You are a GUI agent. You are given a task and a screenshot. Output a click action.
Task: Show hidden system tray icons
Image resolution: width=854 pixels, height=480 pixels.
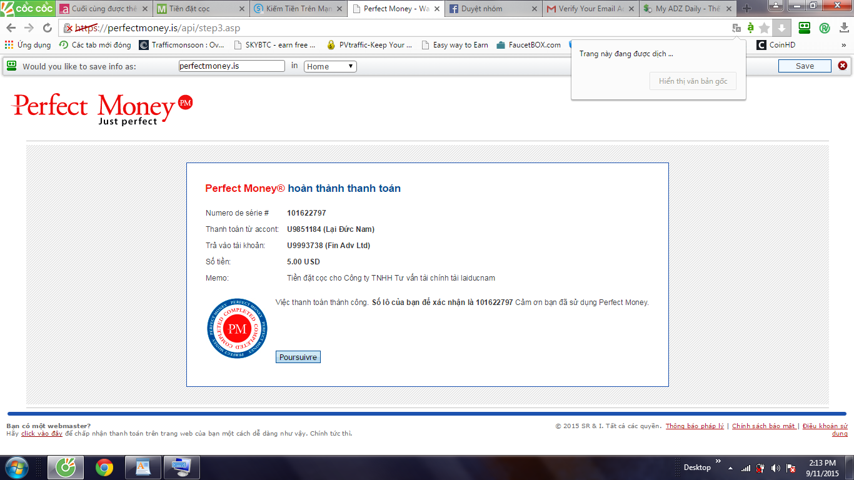point(730,467)
